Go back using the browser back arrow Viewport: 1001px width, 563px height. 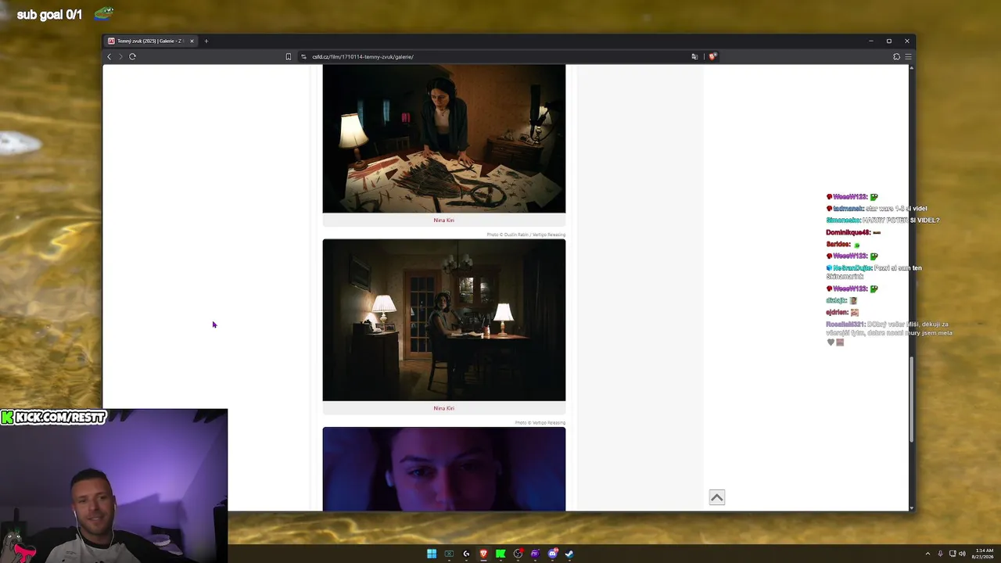point(109,56)
